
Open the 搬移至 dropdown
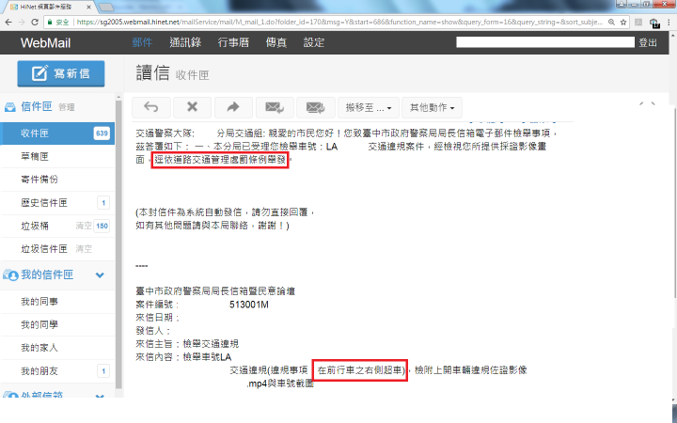[369, 107]
